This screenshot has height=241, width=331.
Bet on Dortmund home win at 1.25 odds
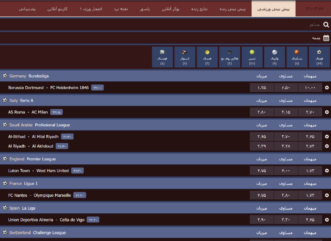(262, 88)
